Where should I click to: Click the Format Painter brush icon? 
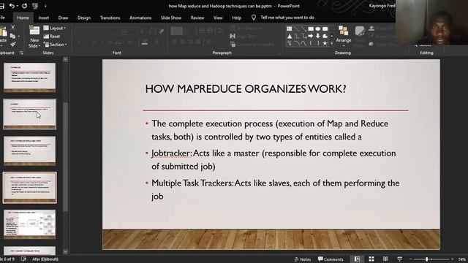(13, 44)
